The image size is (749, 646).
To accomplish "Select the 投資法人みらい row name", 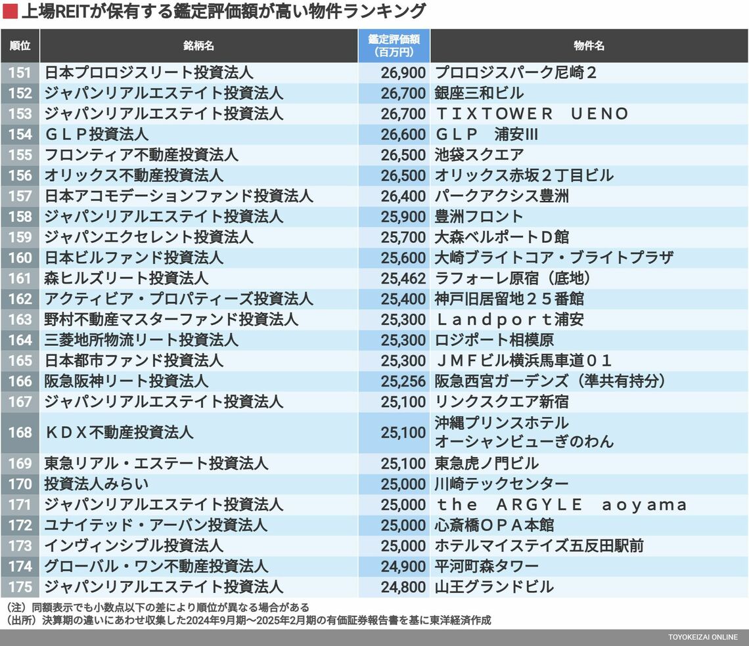I will [x=97, y=484].
